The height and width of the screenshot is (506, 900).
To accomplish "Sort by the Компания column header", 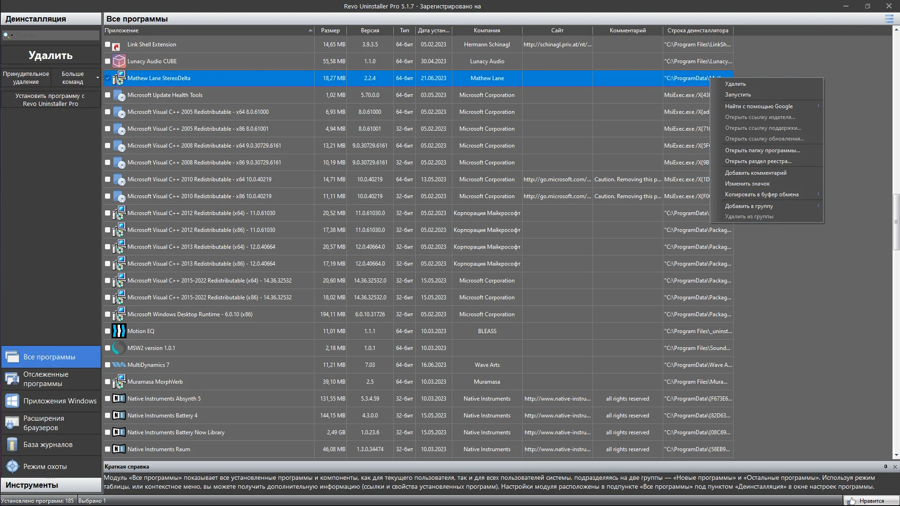I will coord(487,30).
